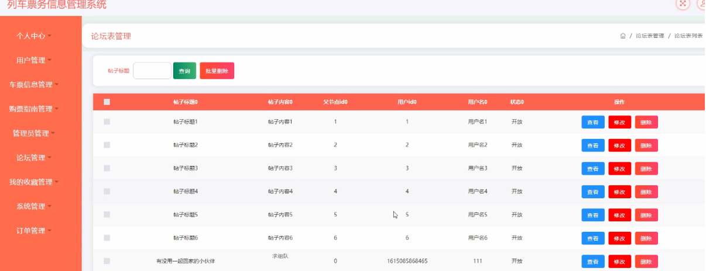Open the 论坛管理 sidebar menu
This screenshot has height=271, width=706.
pyautogui.click(x=35, y=158)
